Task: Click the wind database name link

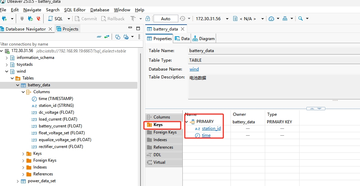Action: (x=194, y=69)
